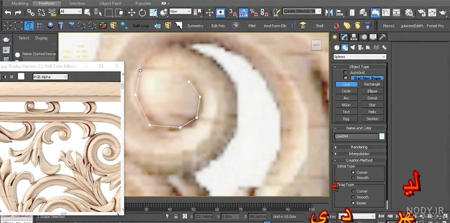Switch to the Freeform ribbon tab

47,3
